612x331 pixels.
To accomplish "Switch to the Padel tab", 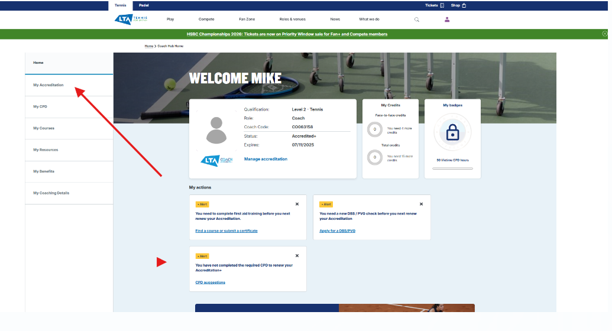I will [x=144, y=5].
